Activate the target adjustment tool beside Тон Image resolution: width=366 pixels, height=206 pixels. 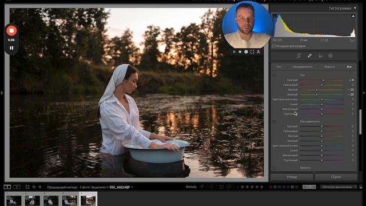coord(274,75)
